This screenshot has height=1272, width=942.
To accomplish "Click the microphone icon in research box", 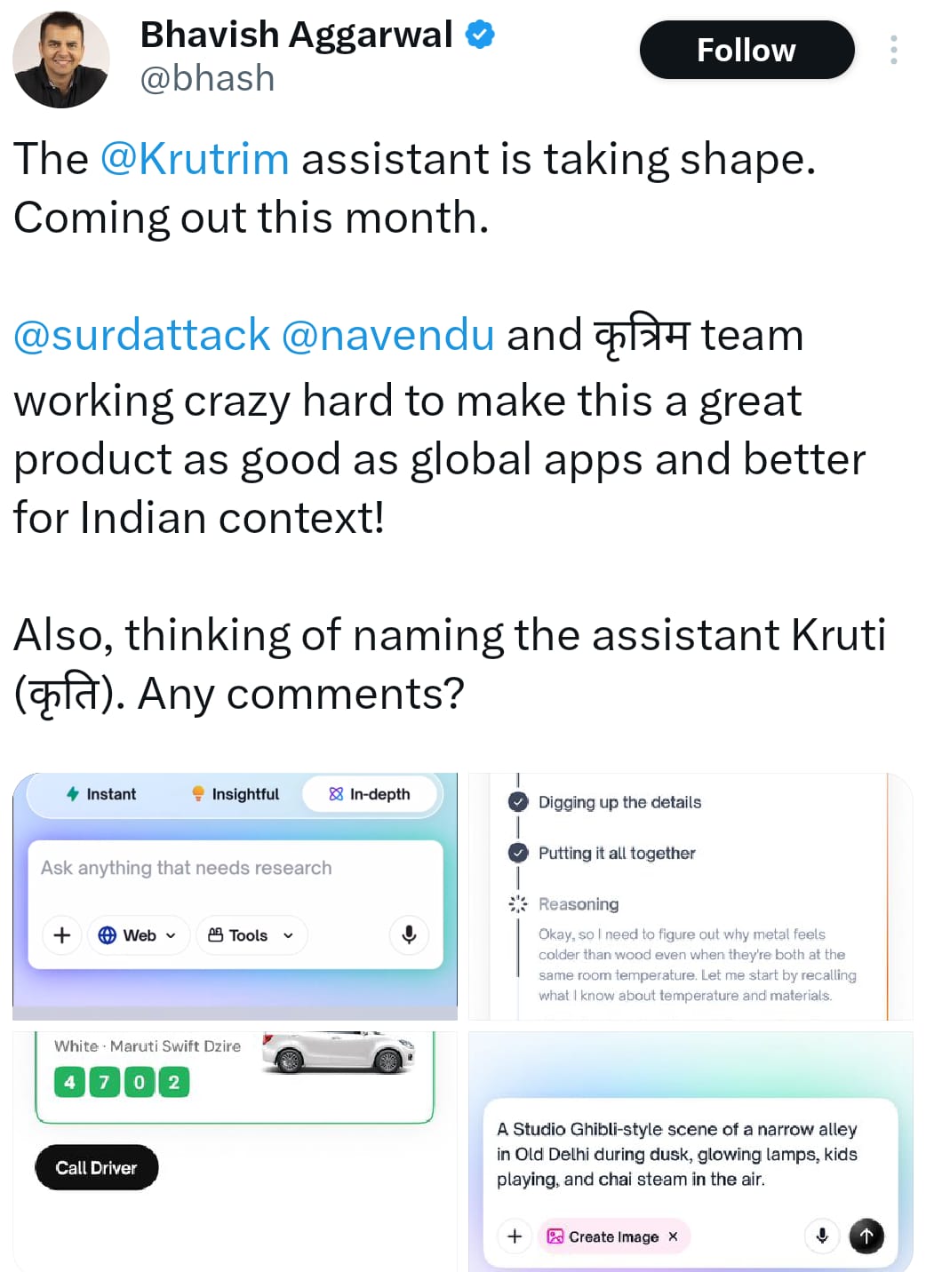I will (409, 934).
